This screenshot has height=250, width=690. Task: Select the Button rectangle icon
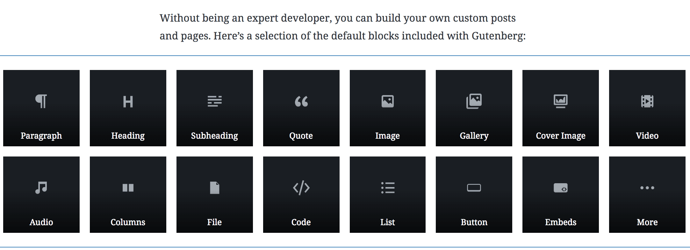(x=474, y=188)
